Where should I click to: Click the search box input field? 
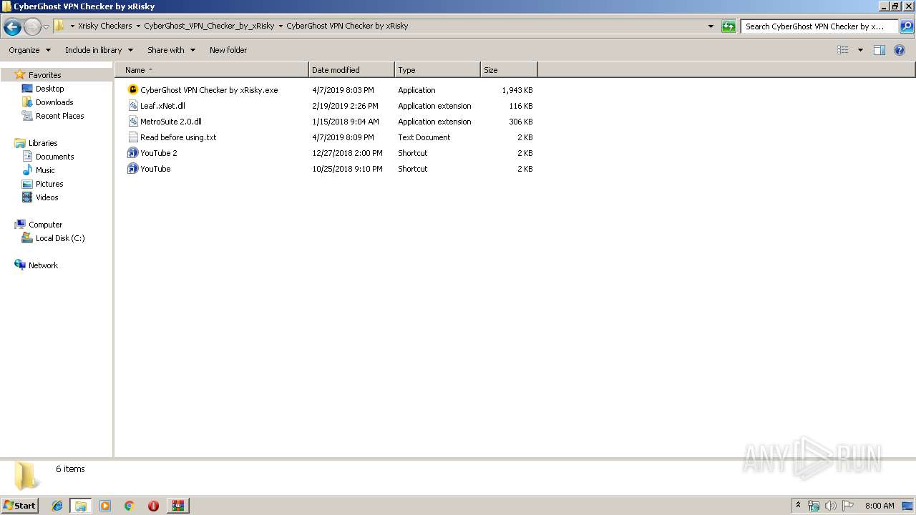tap(819, 26)
